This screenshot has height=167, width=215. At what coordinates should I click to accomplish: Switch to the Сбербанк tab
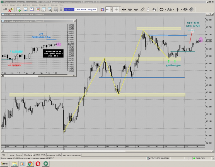click(x=28, y=155)
